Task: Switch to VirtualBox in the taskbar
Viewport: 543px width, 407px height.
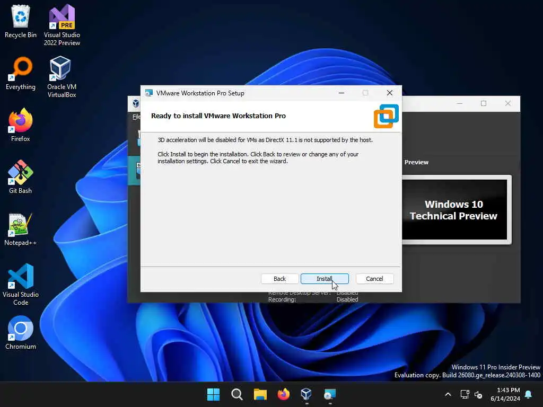Action: pyautogui.click(x=306, y=394)
